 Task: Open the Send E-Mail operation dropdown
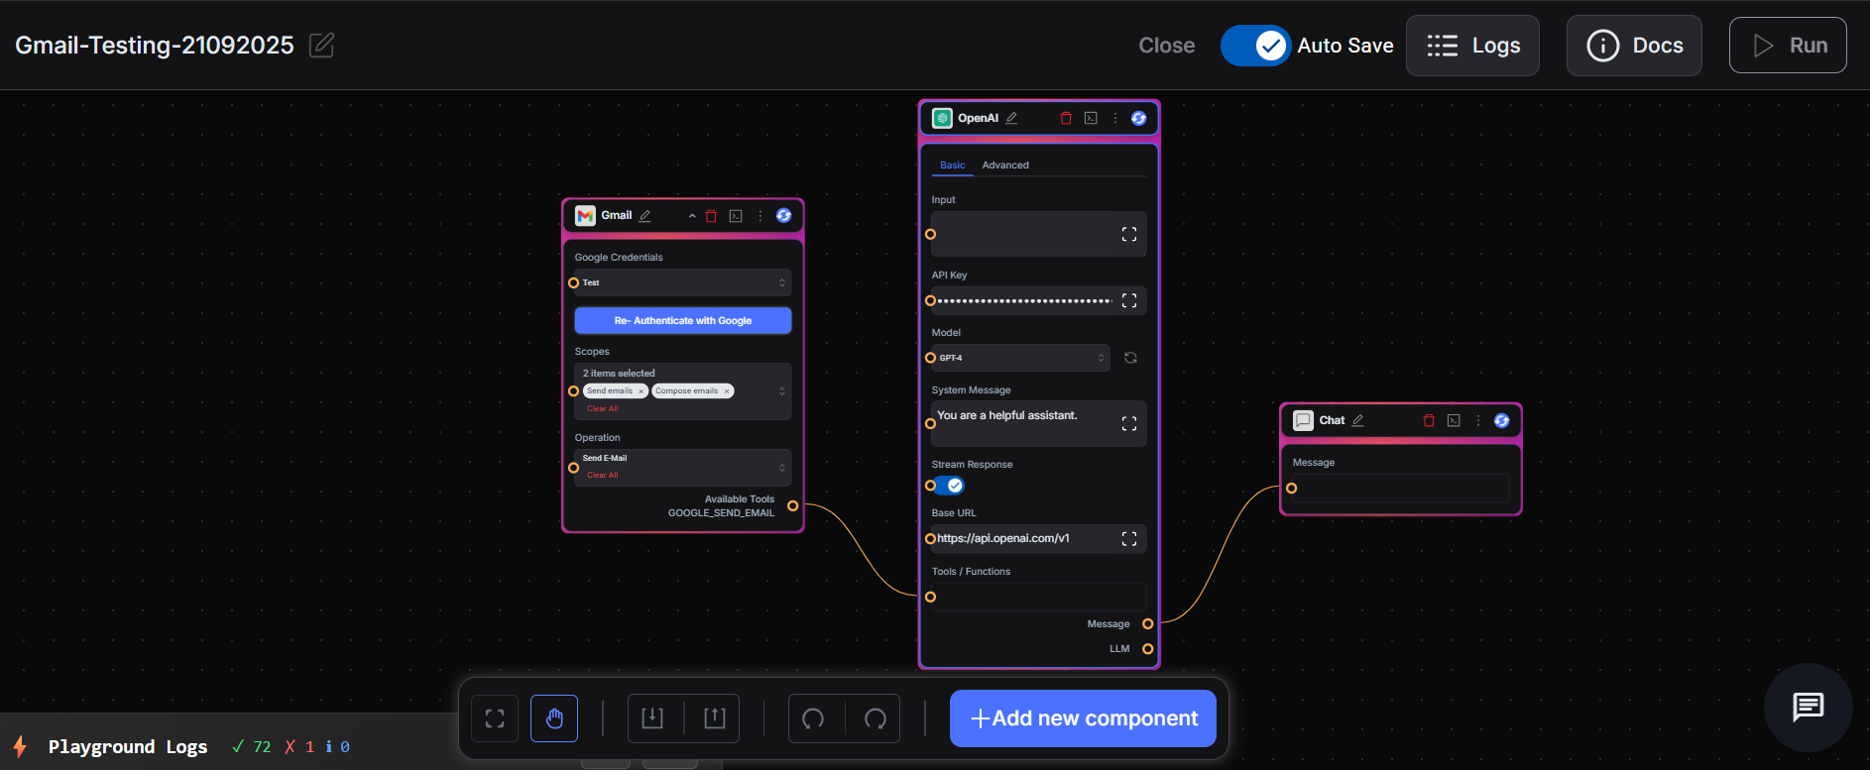point(682,466)
